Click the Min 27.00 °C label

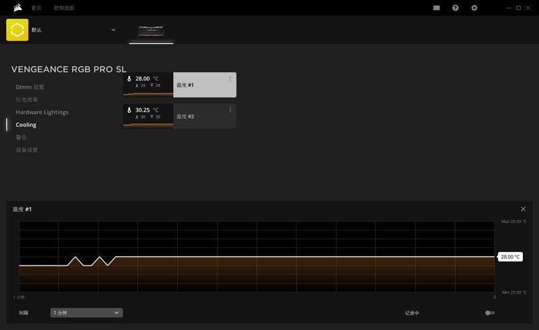point(514,292)
